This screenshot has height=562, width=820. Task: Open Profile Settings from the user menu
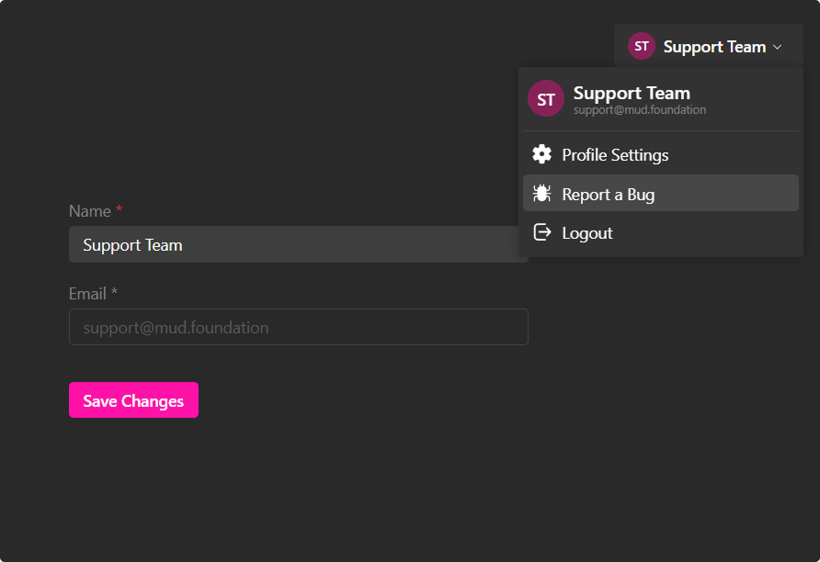[615, 155]
